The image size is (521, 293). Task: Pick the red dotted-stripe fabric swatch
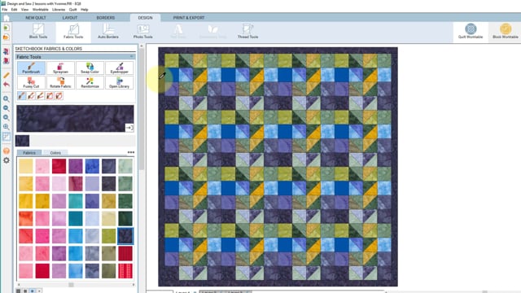125,271
